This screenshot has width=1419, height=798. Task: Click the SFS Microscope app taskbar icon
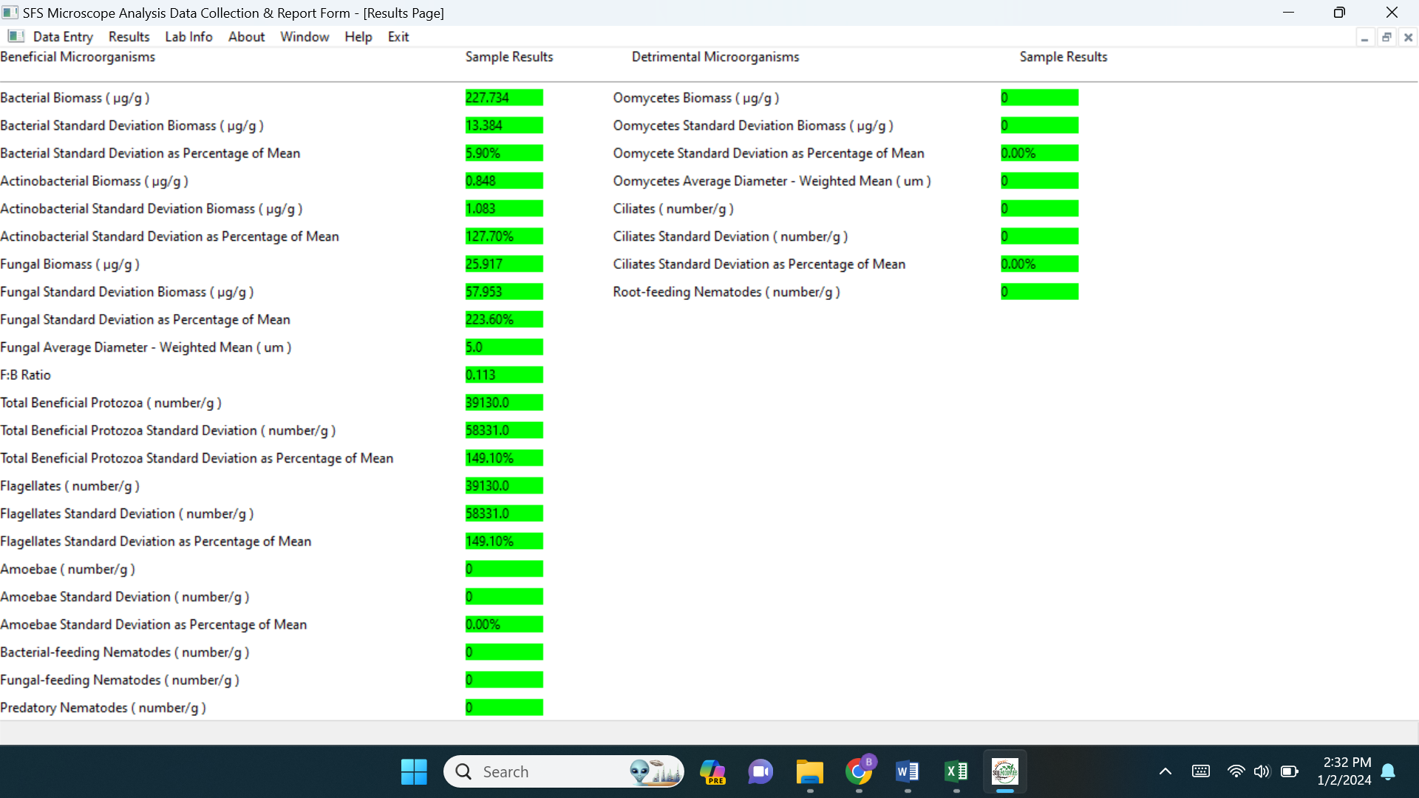[x=1005, y=772]
